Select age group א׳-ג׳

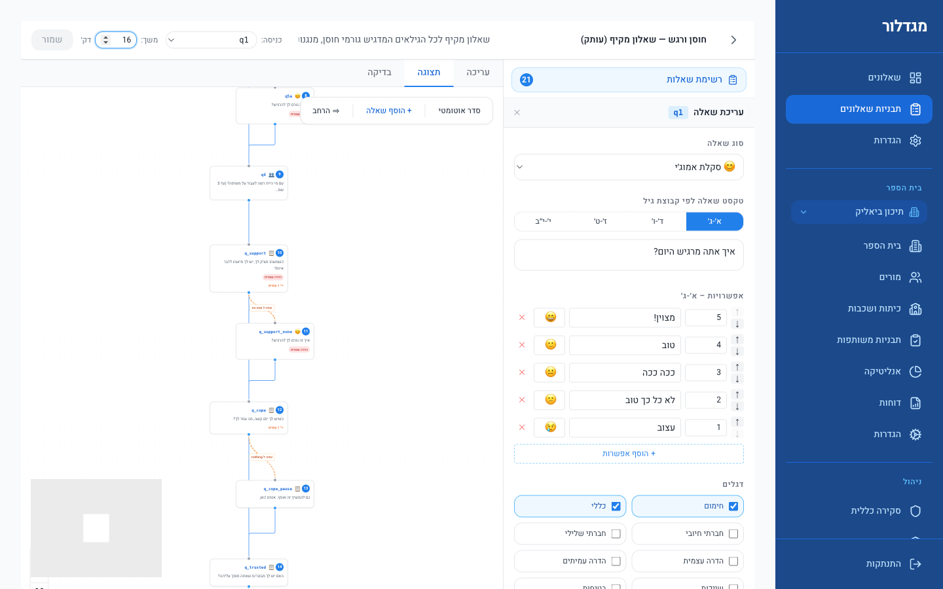point(714,222)
